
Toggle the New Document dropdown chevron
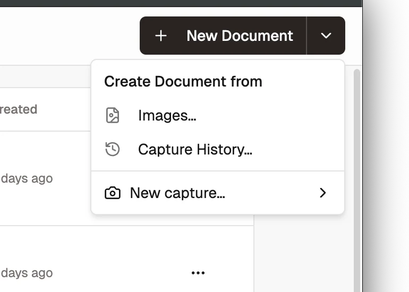[326, 36]
